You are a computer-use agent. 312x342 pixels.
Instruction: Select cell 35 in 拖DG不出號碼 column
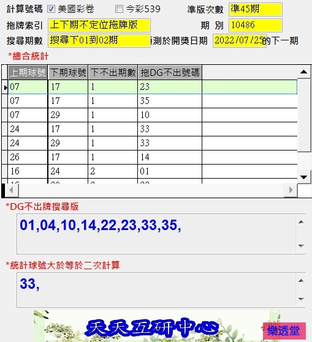click(x=170, y=101)
